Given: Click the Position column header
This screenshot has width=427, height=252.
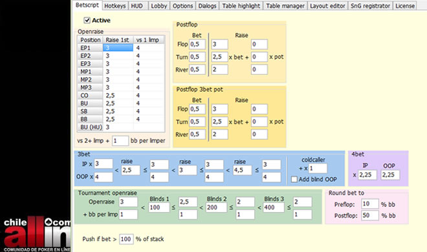Looking at the screenshot, I should point(90,39).
